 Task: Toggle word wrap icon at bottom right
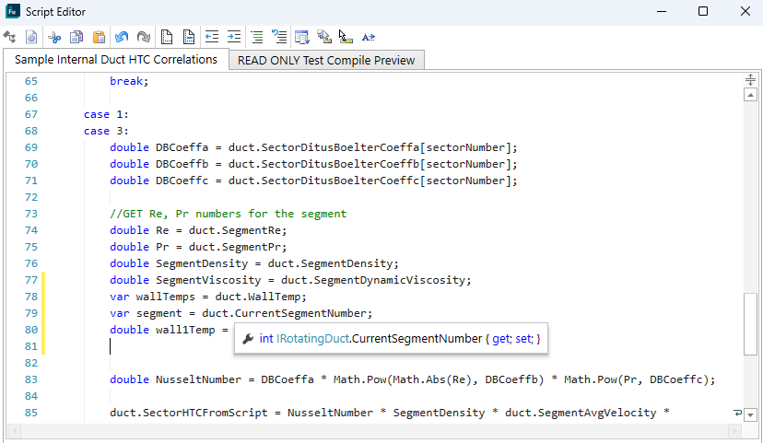coord(738,414)
